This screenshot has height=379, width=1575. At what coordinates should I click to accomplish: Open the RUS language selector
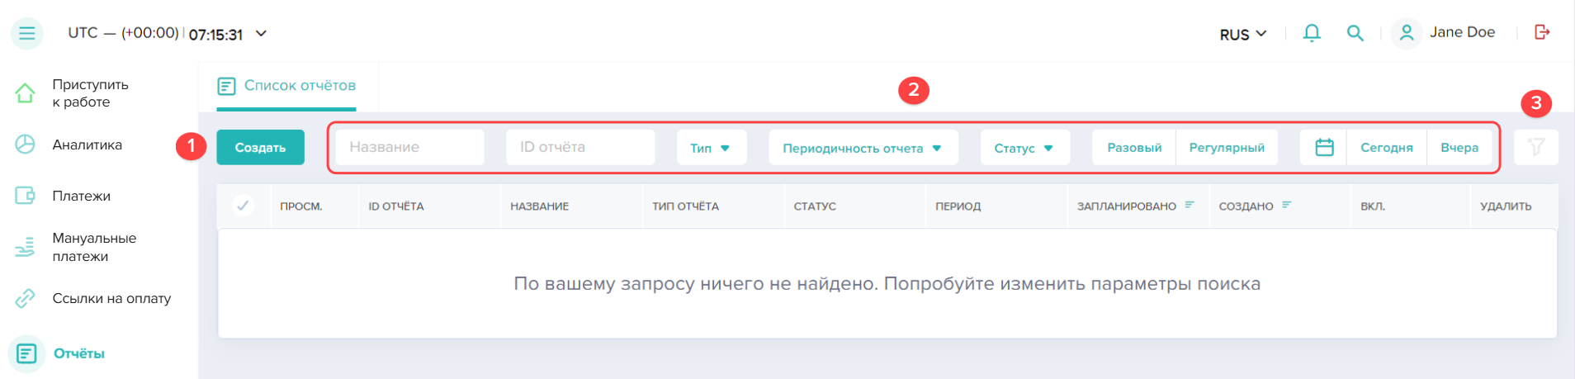(1242, 35)
